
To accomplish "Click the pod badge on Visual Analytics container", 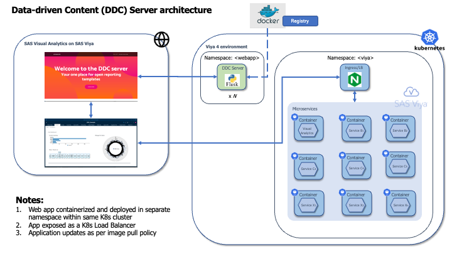I will [294, 117].
